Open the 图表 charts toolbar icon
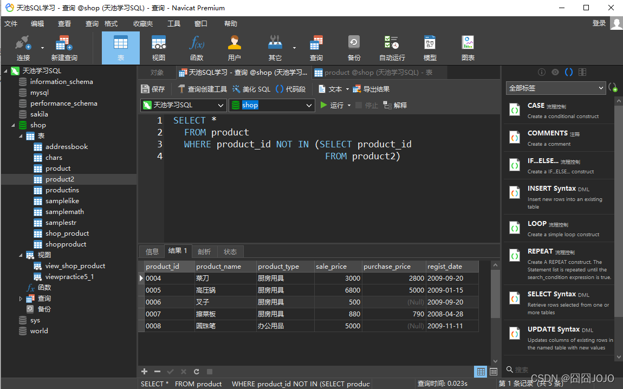This screenshot has width=623, height=389. (468, 48)
